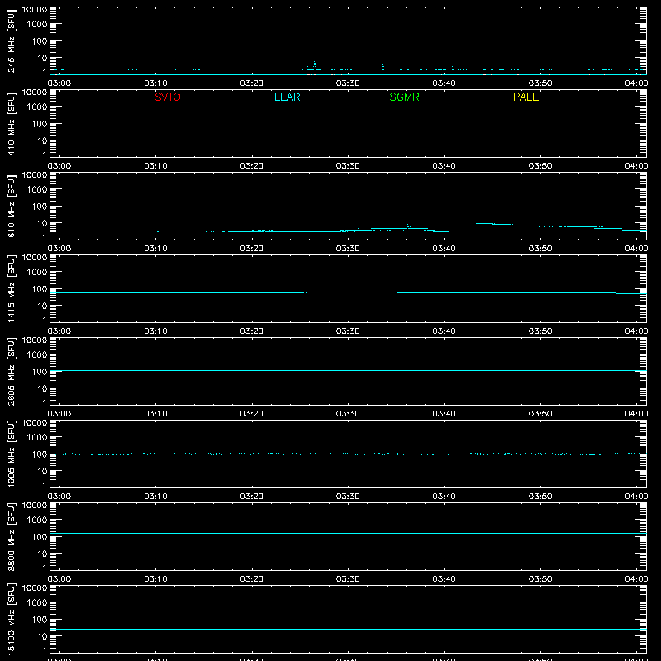Image resolution: width=661 pixels, height=661 pixels.
Task: Click the green SGMR station label
Action: pos(404,97)
